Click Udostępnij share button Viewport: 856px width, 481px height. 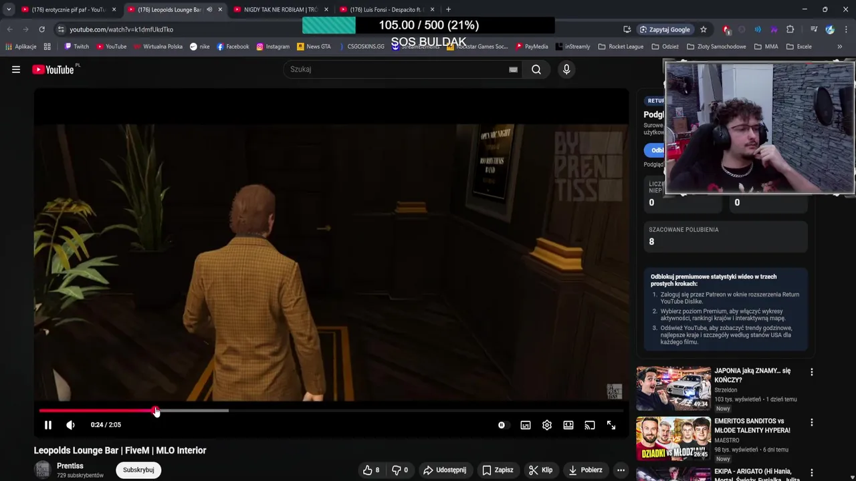(445, 470)
